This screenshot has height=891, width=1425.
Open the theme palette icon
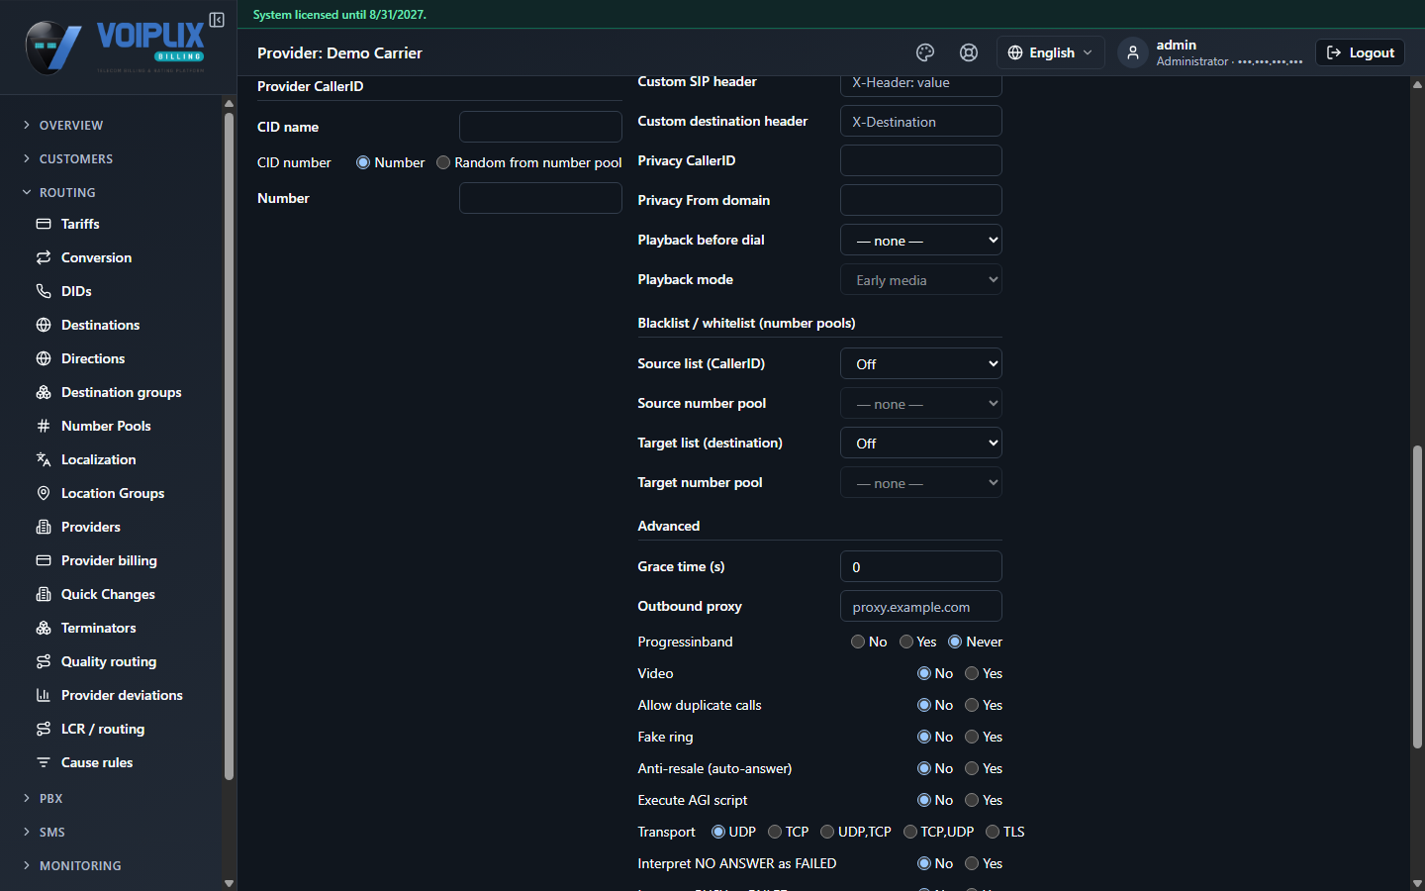click(925, 52)
